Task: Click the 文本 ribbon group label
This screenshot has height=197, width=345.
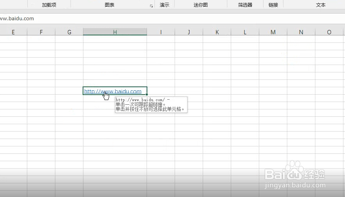Action: [x=320, y=5]
